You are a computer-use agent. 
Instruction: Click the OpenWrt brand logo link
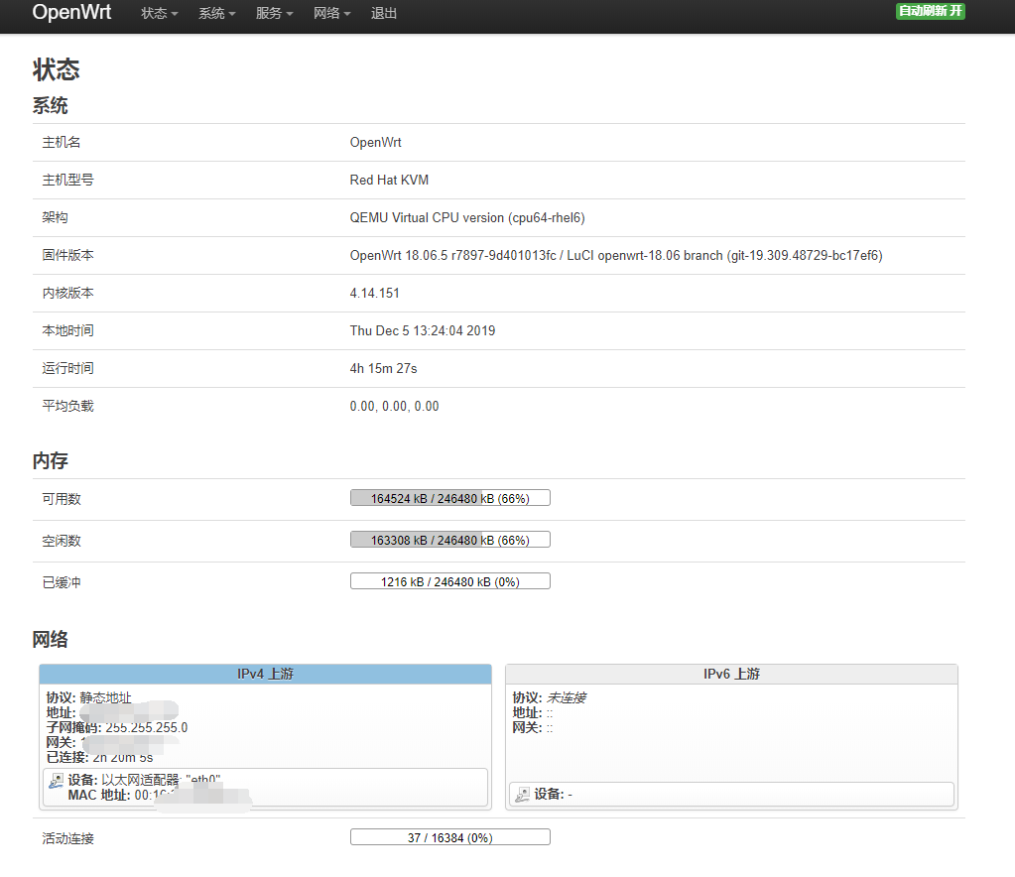pyautogui.click(x=71, y=12)
